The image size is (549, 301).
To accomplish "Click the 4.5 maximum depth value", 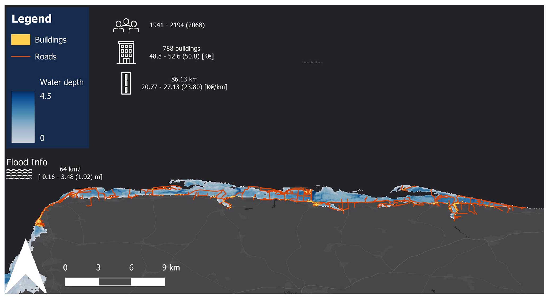I will pyautogui.click(x=45, y=96).
